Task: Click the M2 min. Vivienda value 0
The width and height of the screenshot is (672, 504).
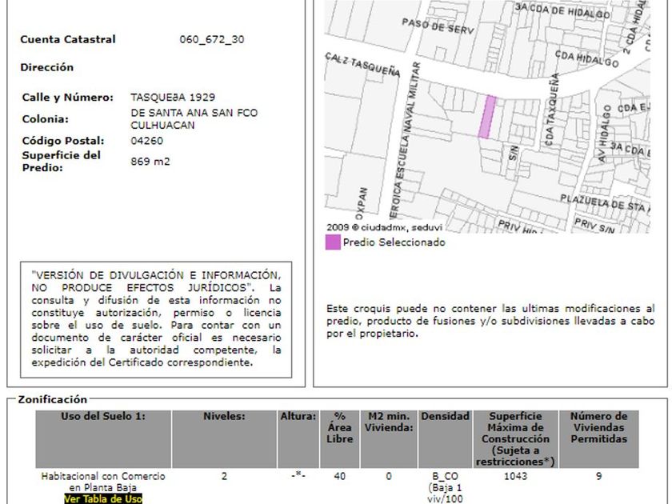Action: (x=389, y=476)
